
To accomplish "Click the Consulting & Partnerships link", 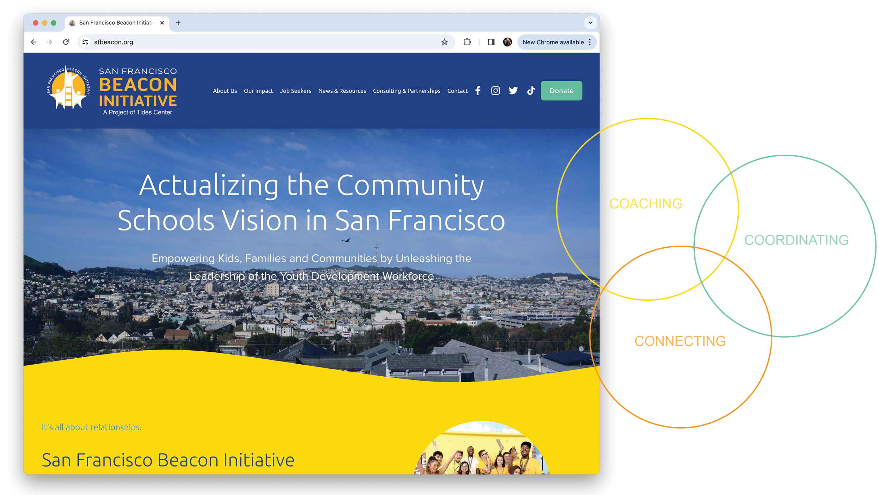I will 406,91.
